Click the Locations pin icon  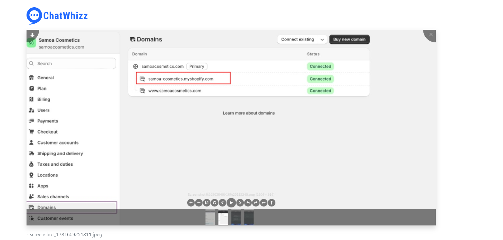click(x=31, y=175)
